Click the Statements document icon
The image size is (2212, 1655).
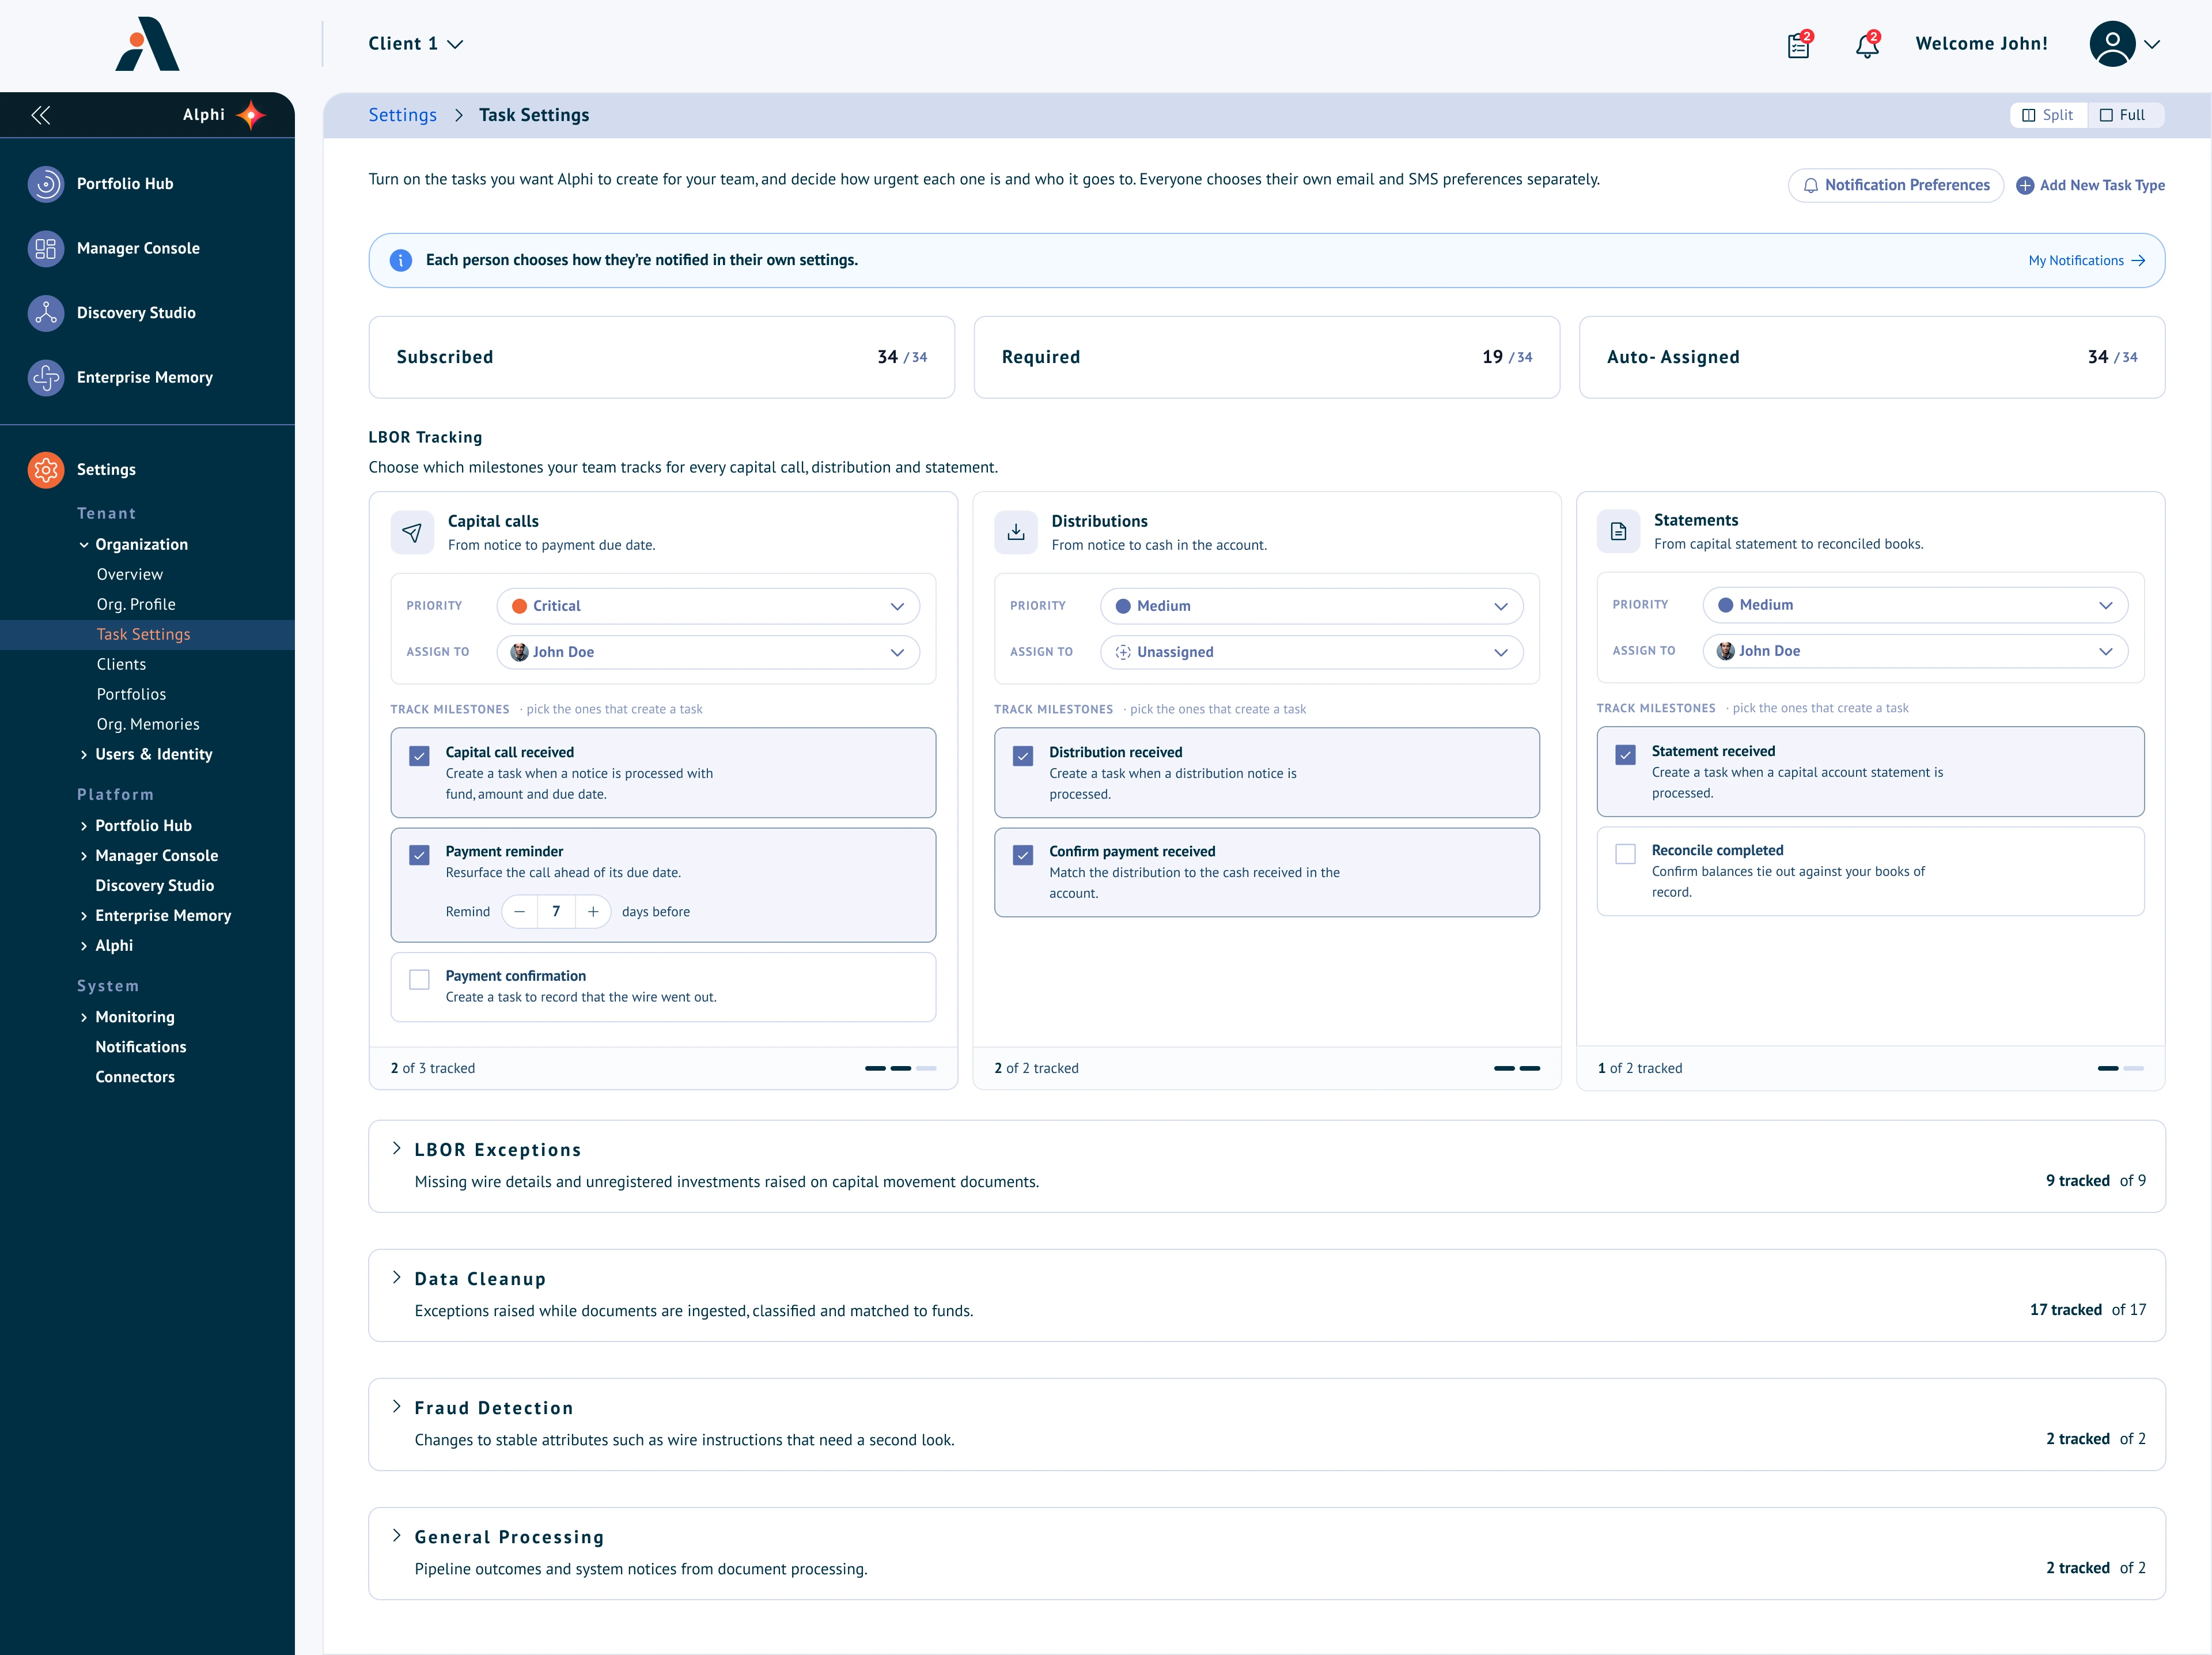(1618, 531)
